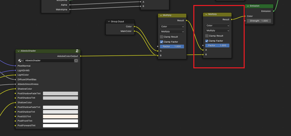Screen dimensions: 291x136
Task: Collapse the Emission node
Action: [x=248, y=6]
